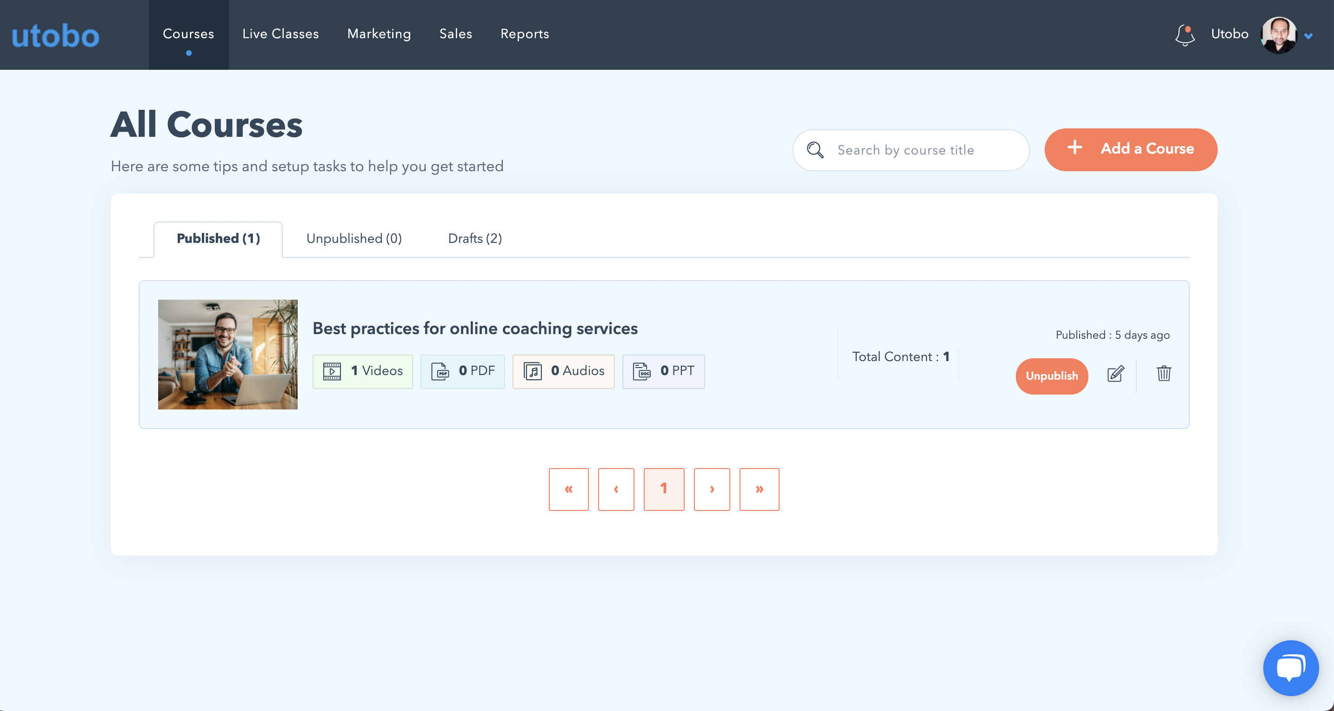Open the notifications bell icon
The height and width of the screenshot is (711, 1334).
click(x=1184, y=35)
